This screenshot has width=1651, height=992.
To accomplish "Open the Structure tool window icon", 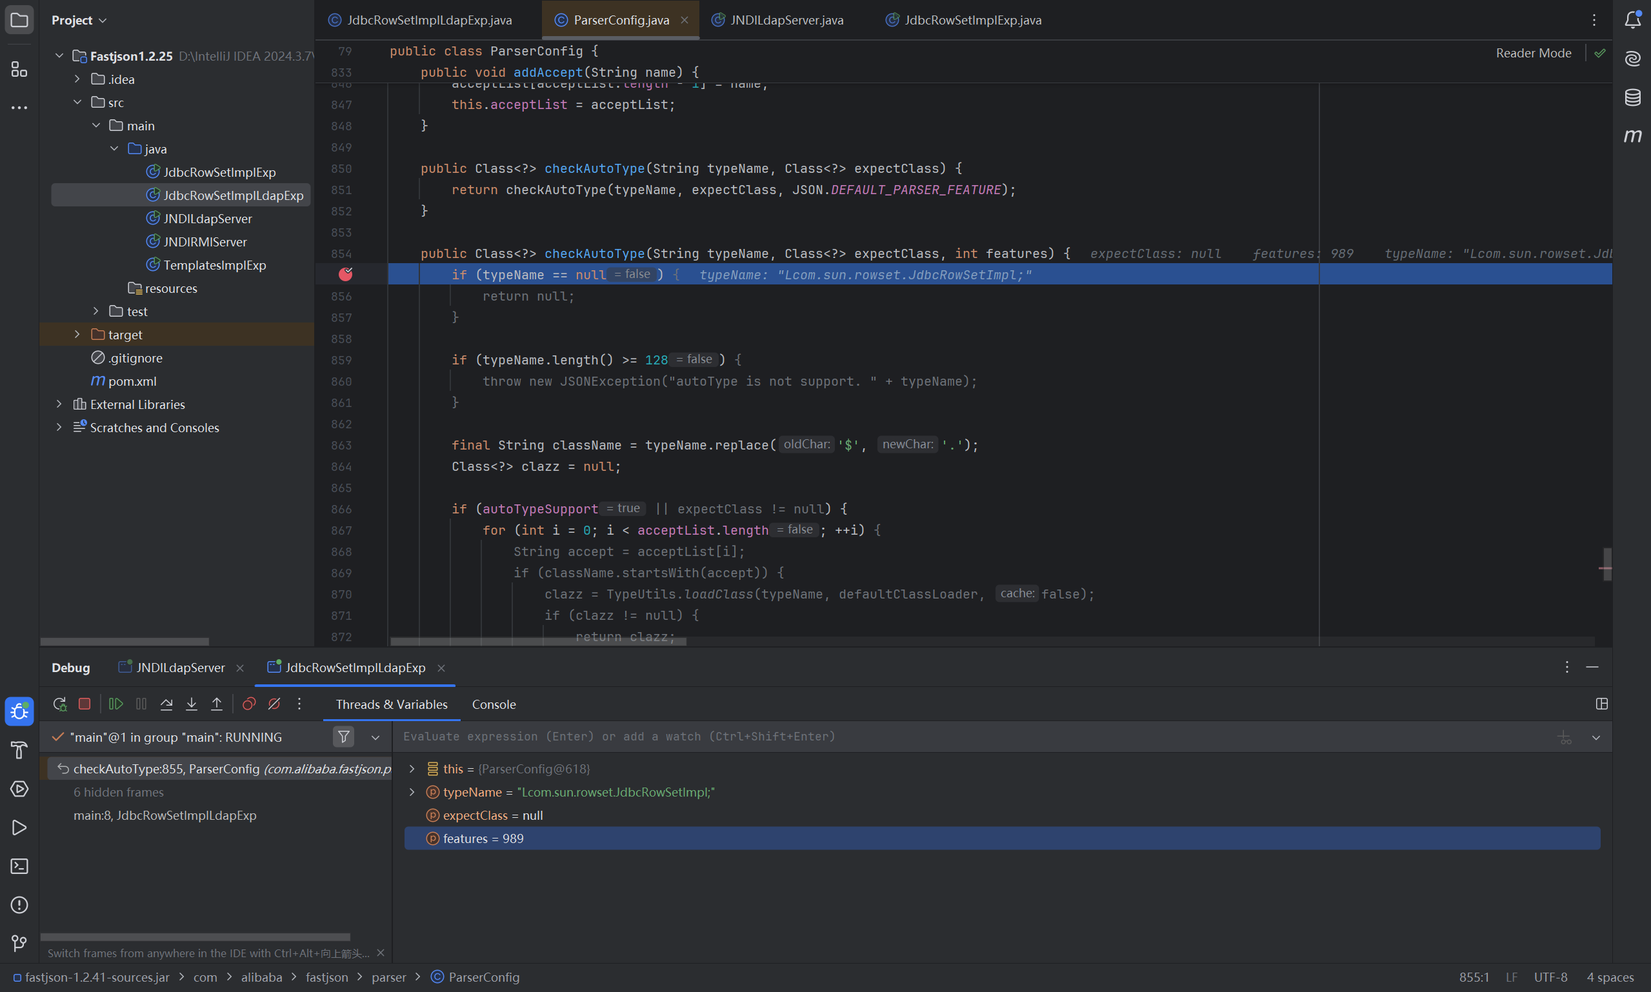I will point(19,70).
